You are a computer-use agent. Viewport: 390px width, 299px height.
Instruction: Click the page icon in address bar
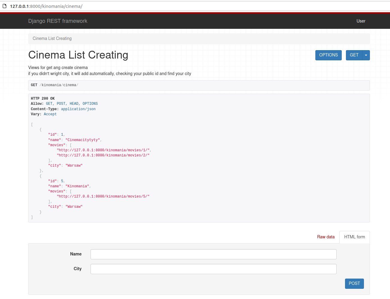click(x=4, y=6)
